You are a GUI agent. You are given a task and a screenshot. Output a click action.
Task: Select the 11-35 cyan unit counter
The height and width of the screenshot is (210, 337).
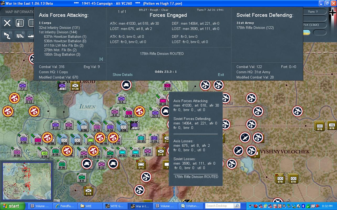point(141,138)
